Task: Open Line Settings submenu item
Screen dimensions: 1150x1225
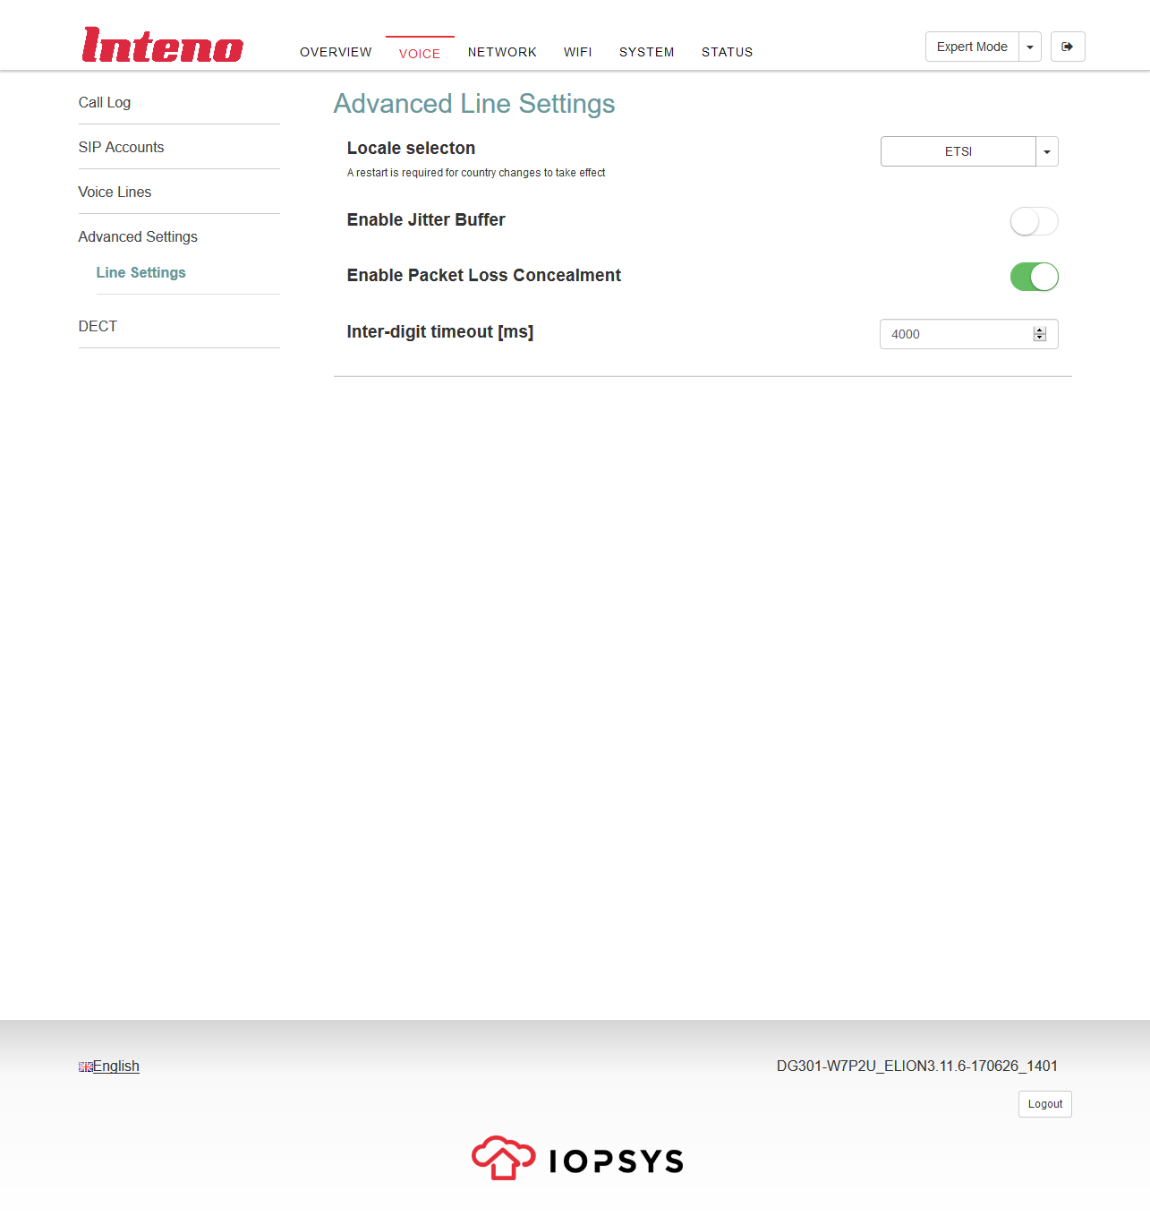Action: 141,272
